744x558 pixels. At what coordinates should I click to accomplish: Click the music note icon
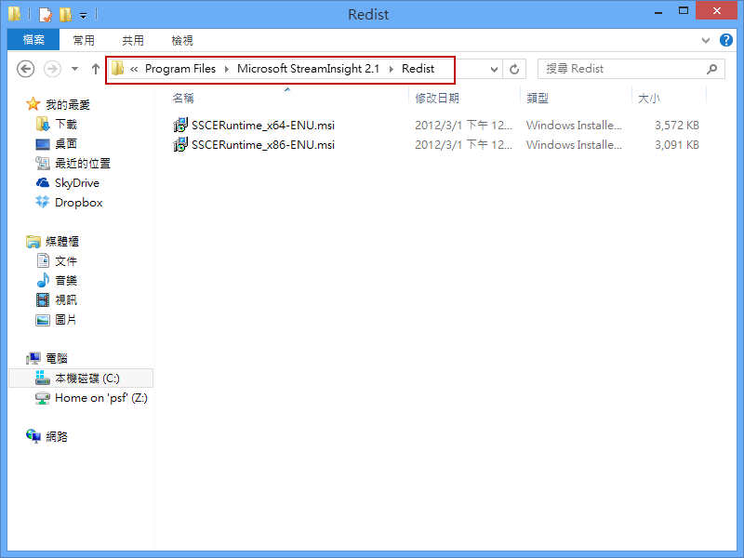pos(43,280)
